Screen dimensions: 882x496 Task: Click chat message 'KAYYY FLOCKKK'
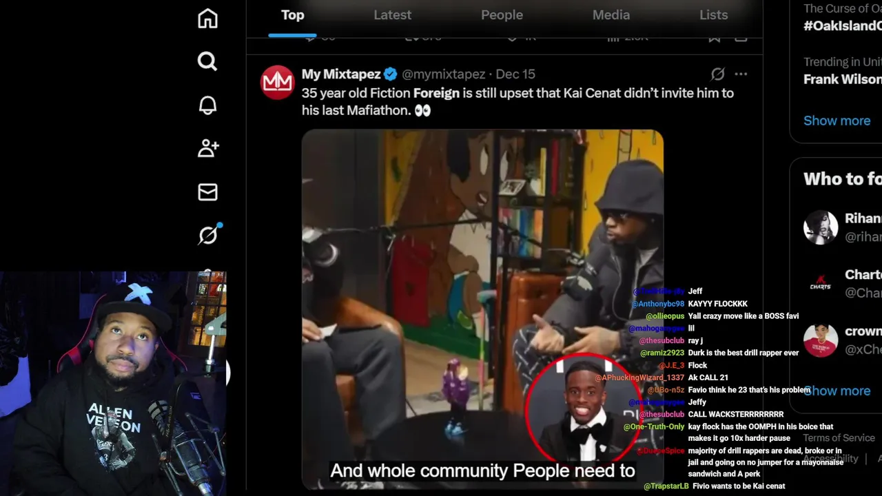pos(717,304)
